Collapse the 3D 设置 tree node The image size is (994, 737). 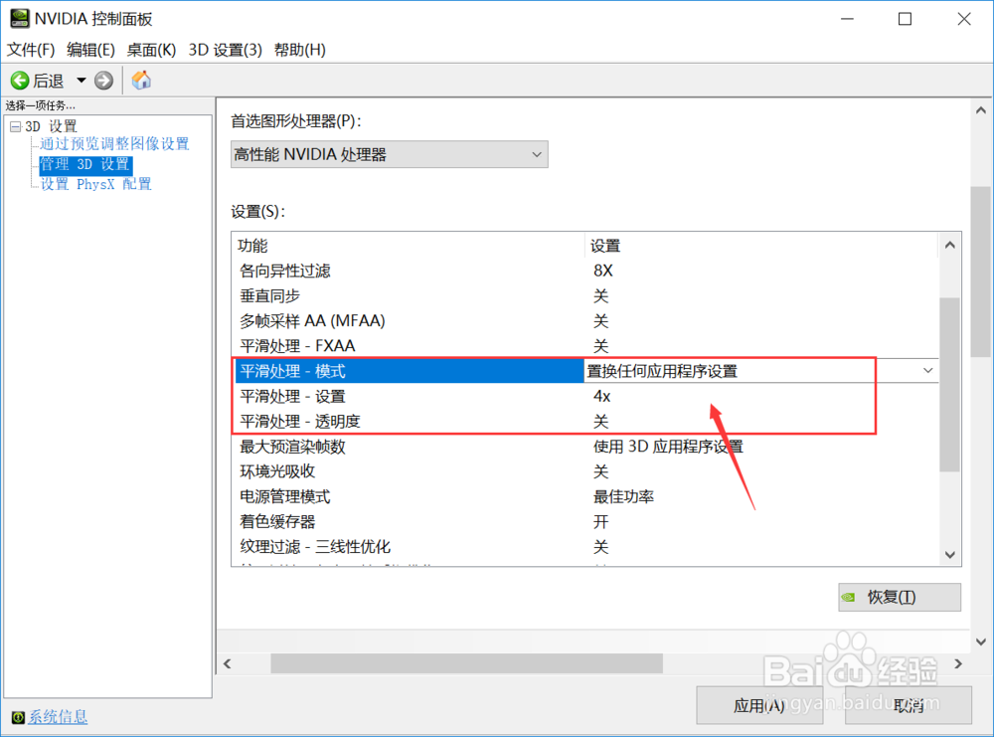click(16, 126)
